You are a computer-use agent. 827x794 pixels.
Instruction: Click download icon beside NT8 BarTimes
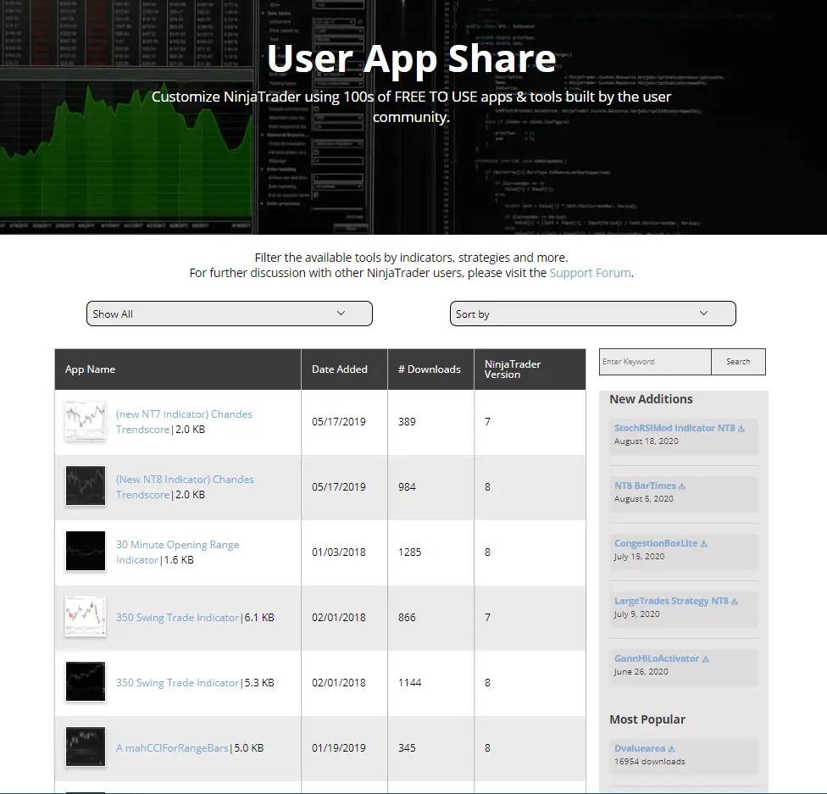tap(682, 486)
